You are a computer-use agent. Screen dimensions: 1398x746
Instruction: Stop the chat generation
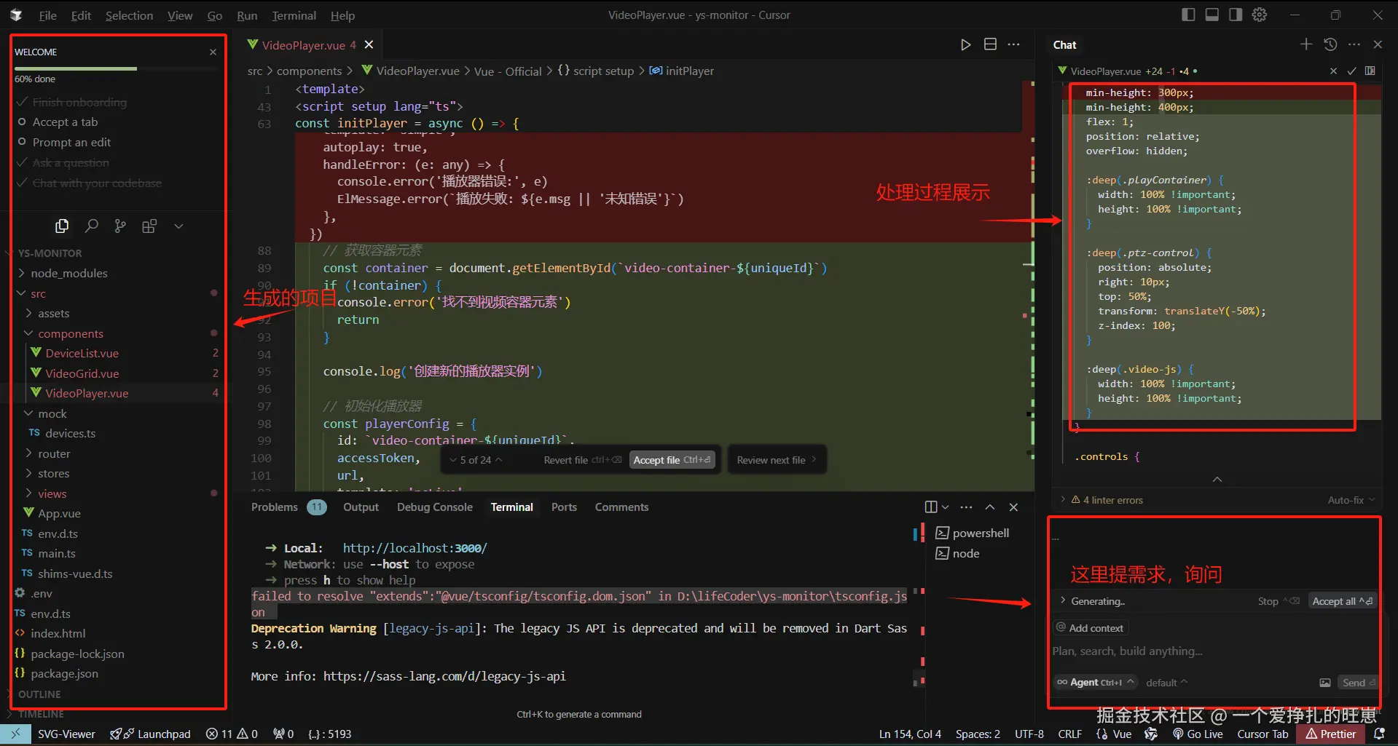(1279, 601)
